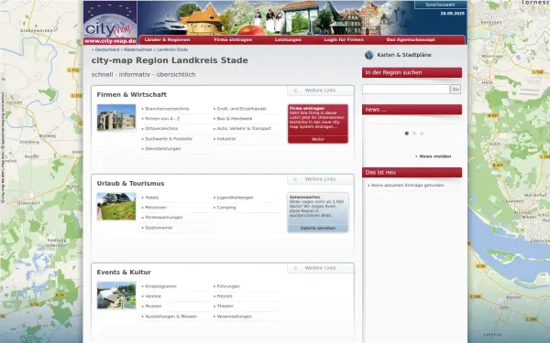Viewport: 550px width, 343px height.
Task: Open Login für Firmen
Action: pos(344,40)
